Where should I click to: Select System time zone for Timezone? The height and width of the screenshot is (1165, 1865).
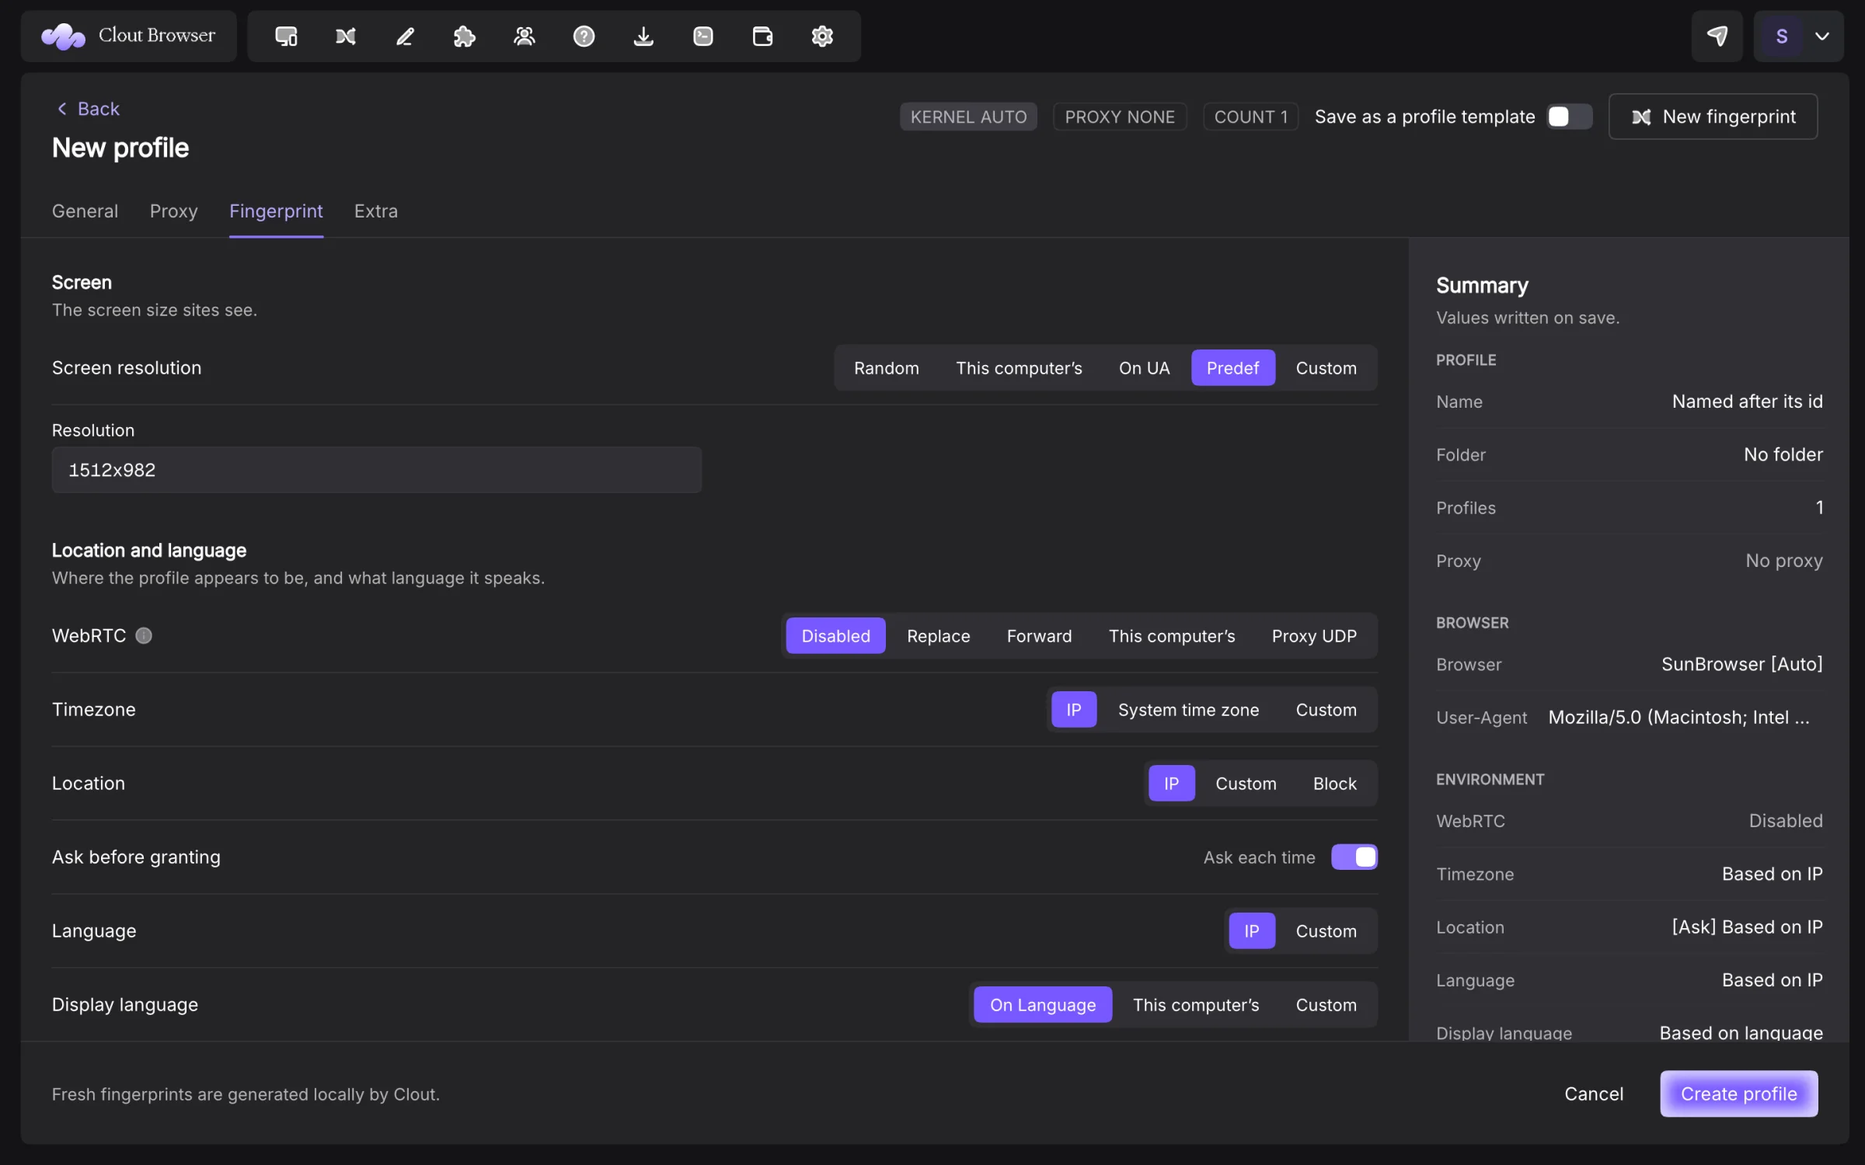[x=1188, y=710]
